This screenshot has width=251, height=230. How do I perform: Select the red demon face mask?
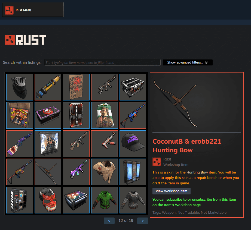tap(48, 200)
